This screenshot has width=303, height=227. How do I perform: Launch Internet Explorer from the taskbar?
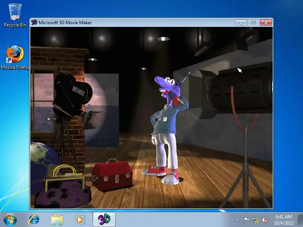pyautogui.click(x=34, y=220)
